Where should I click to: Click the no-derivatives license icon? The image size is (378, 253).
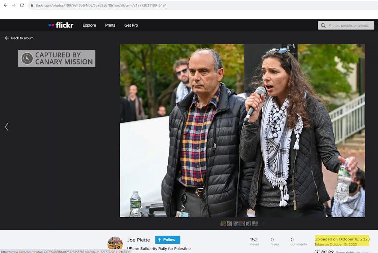[x=331, y=252]
